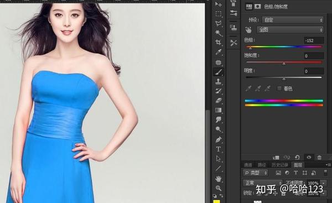Click the adjustment properties icon
The width and height of the screenshot is (332, 203).
pos(249,7)
